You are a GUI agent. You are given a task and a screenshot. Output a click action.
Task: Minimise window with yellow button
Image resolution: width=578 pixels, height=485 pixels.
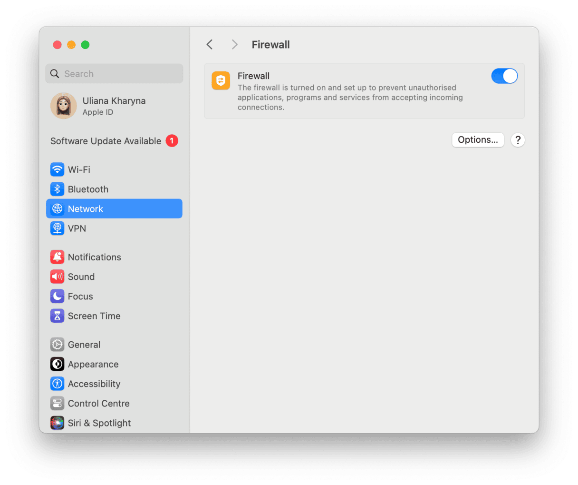pyautogui.click(x=71, y=45)
